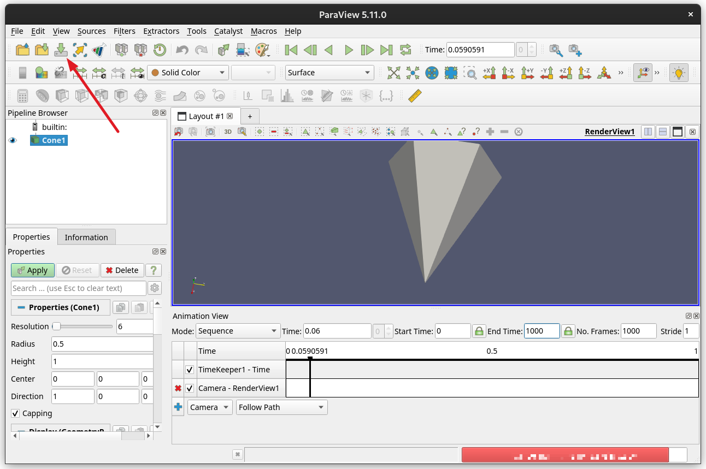Toggle the light kit bulb icon
Screen dimensions: 706x469
pyautogui.click(x=679, y=73)
